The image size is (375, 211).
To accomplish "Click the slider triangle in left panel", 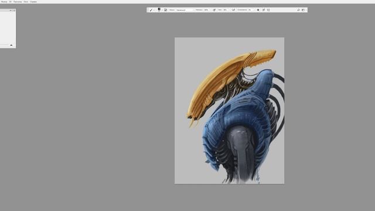I will tap(11, 45).
